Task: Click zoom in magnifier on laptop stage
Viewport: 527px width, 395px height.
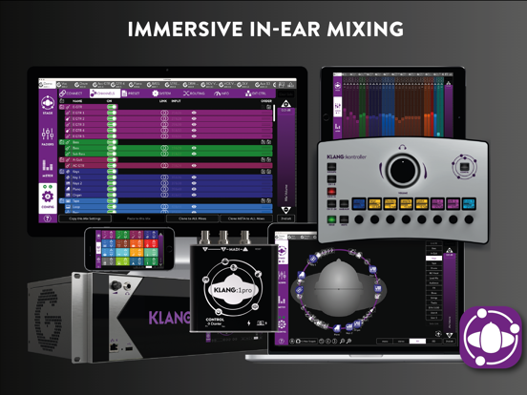Action: (348, 342)
